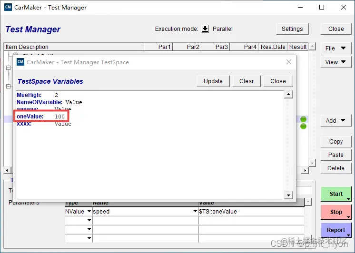Click the Par3 column header
Viewport: 355px width, 253px height.
216,47
